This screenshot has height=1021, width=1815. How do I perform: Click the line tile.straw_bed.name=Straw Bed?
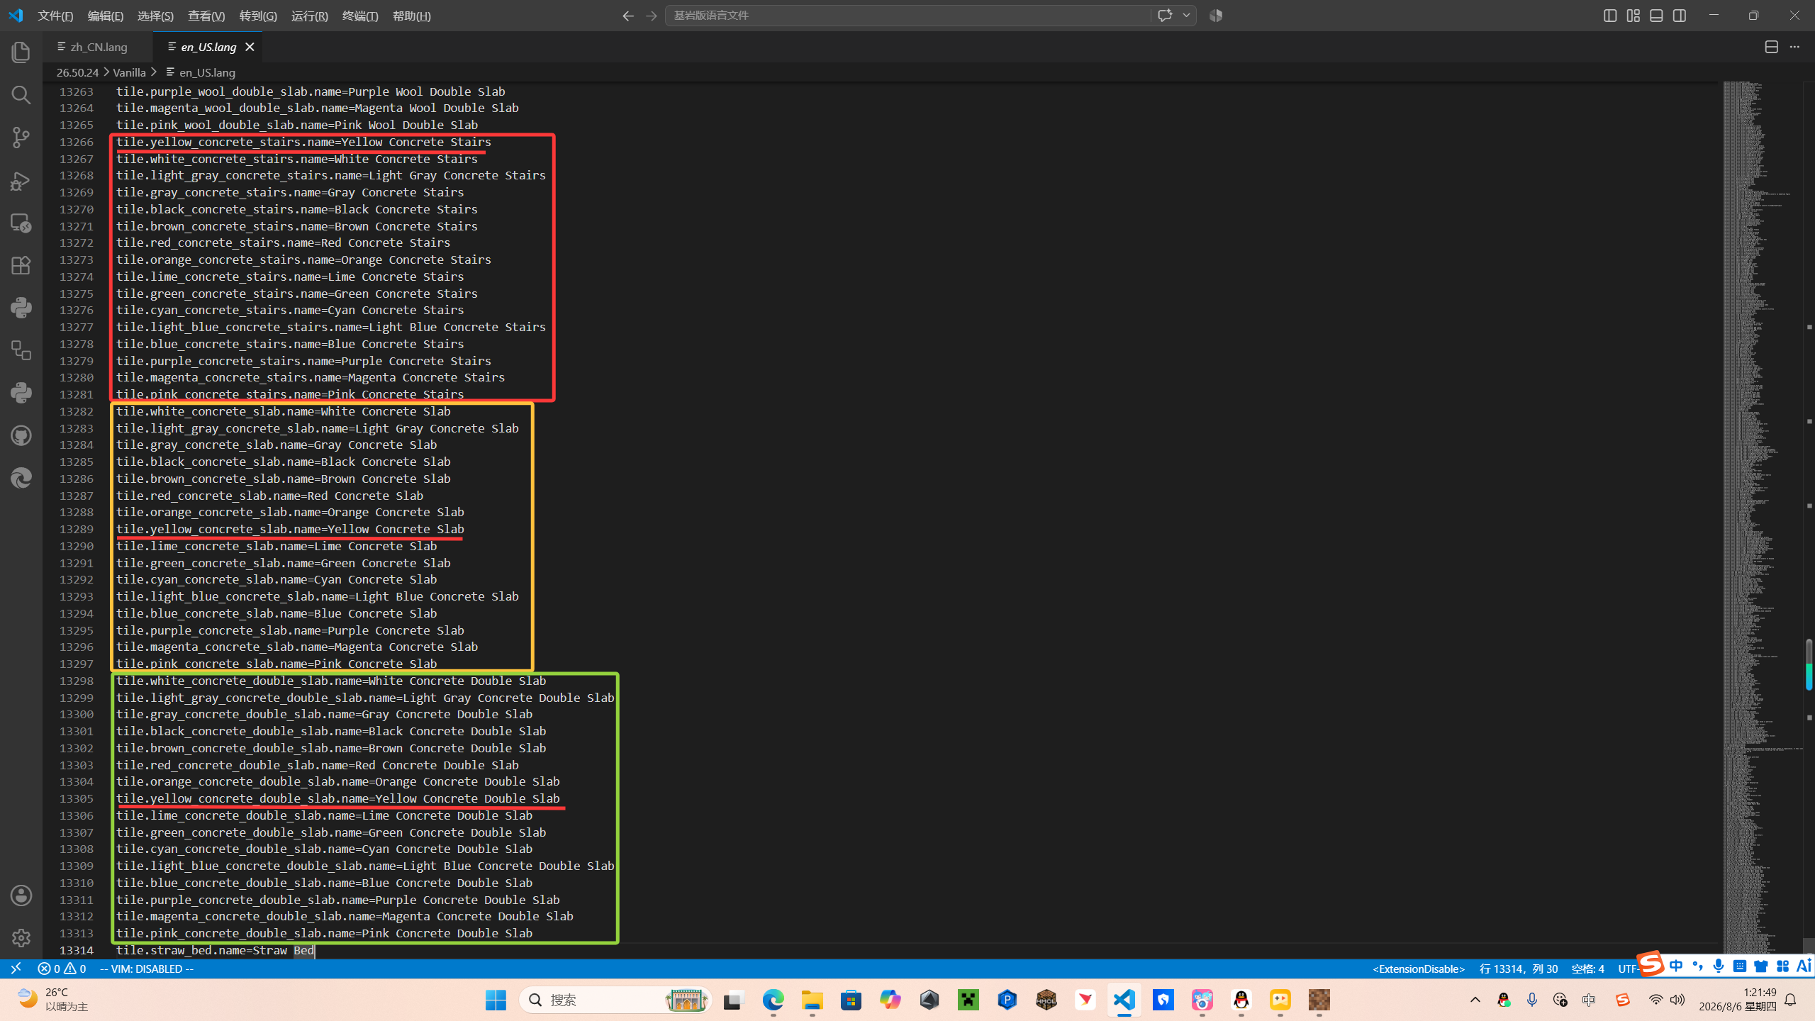215,950
